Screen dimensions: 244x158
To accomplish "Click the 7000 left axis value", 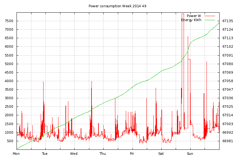I will point(9,29).
